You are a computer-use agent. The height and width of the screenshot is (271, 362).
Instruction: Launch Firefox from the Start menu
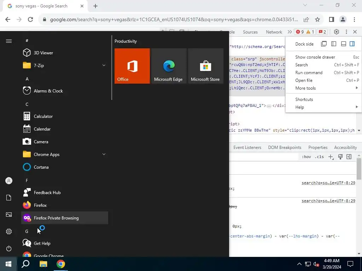pos(65,205)
